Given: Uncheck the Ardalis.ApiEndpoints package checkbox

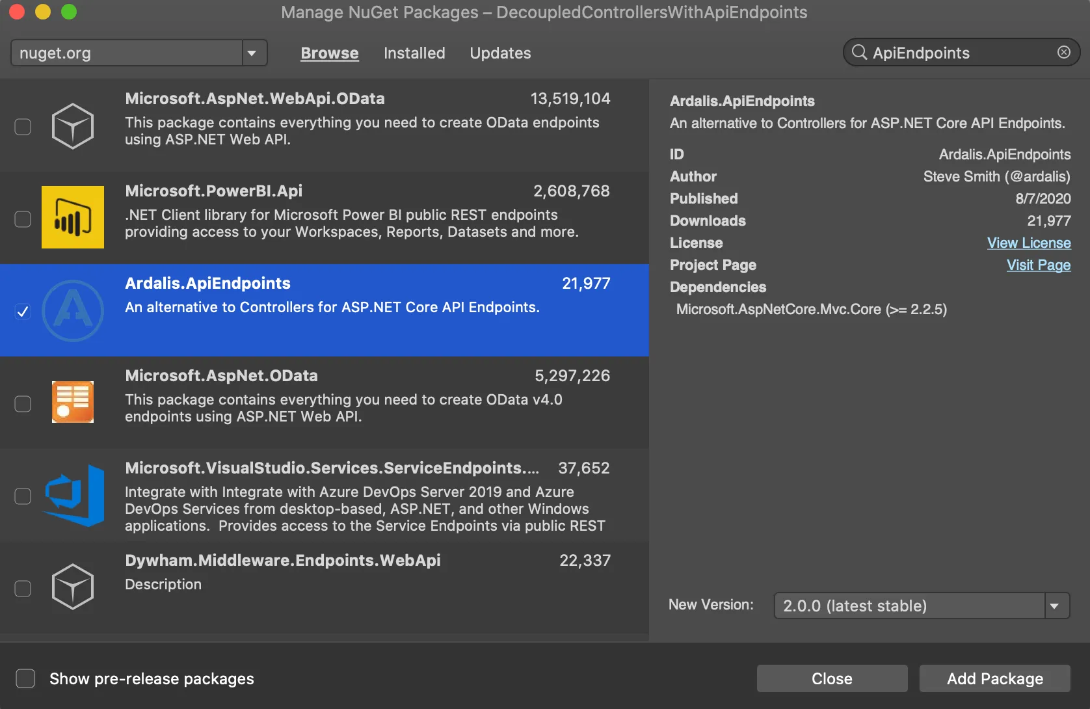Looking at the screenshot, I should click(x=23, y=312).
